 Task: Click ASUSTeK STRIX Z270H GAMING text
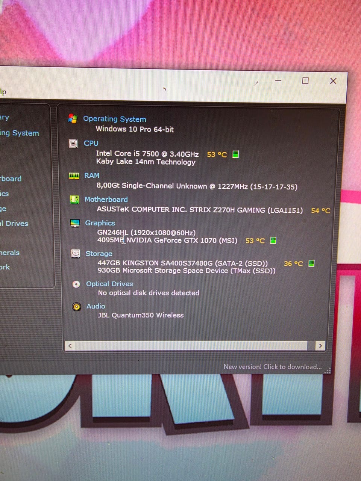coord(200,210)
